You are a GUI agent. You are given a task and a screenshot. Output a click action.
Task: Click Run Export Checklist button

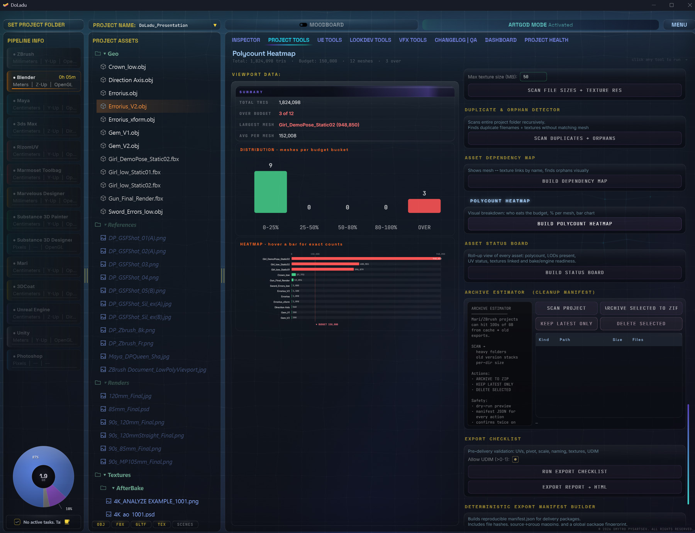(575, 472)
